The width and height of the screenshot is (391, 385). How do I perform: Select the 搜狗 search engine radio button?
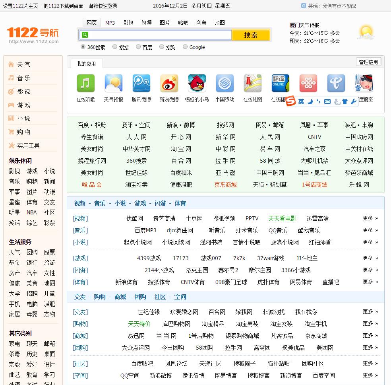pos(162,47)
